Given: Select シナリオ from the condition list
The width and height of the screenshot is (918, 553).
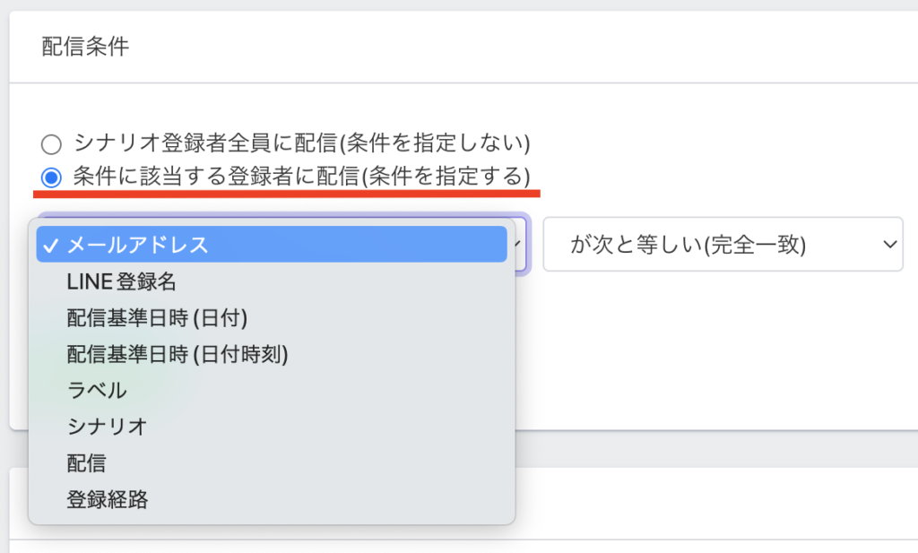Looking at the screenshot, I should coord(107,427).
